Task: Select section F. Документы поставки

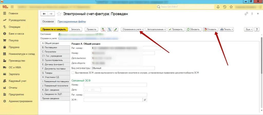Action: [x=55, y=69]
